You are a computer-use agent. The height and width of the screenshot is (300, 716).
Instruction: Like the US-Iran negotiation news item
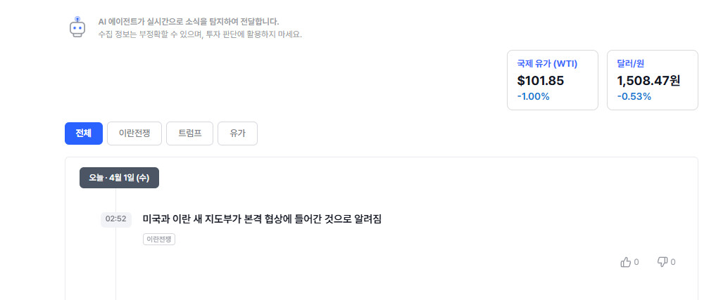pos(625,262)
